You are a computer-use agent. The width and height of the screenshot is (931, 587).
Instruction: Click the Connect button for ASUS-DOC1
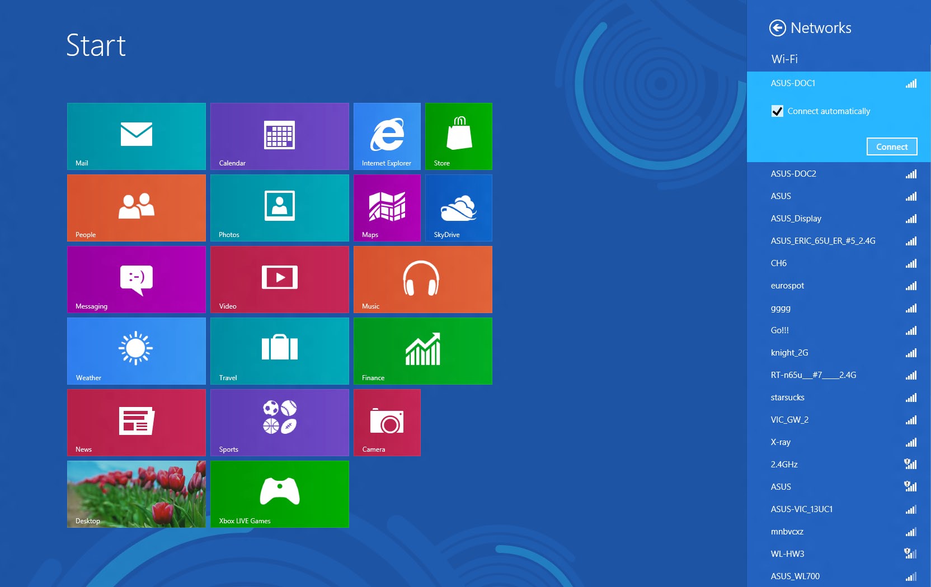tap(892, 146)
